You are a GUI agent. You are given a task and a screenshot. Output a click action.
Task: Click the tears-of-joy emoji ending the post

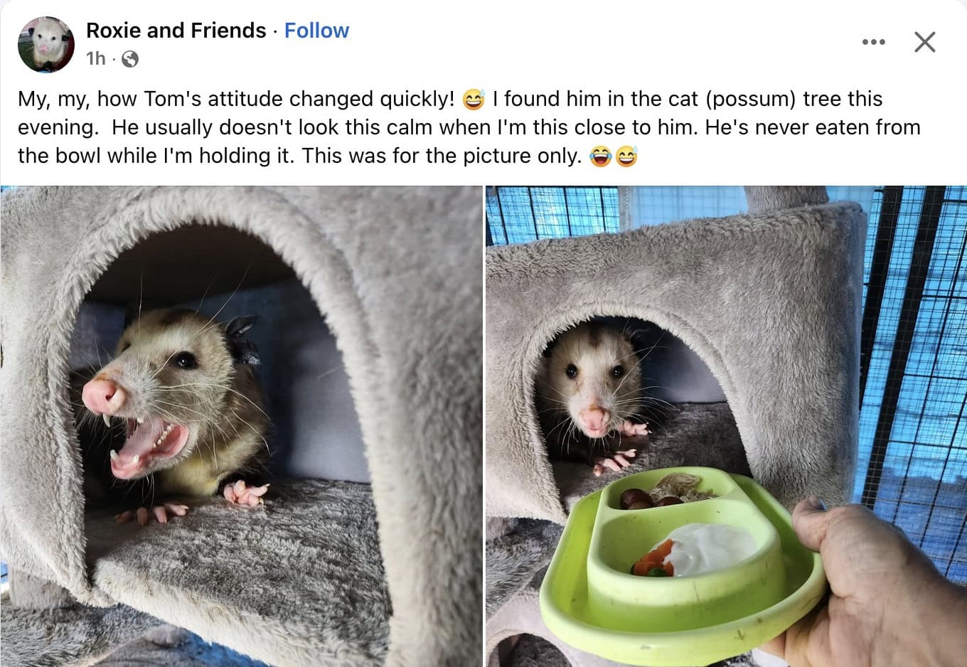click(601, 156)
